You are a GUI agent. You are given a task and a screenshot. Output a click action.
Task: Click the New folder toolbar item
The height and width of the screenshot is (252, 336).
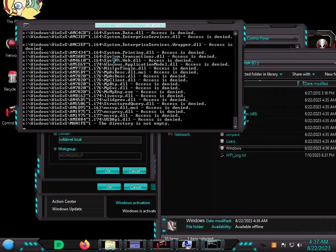pyautogui.click(x=330, y=74)
